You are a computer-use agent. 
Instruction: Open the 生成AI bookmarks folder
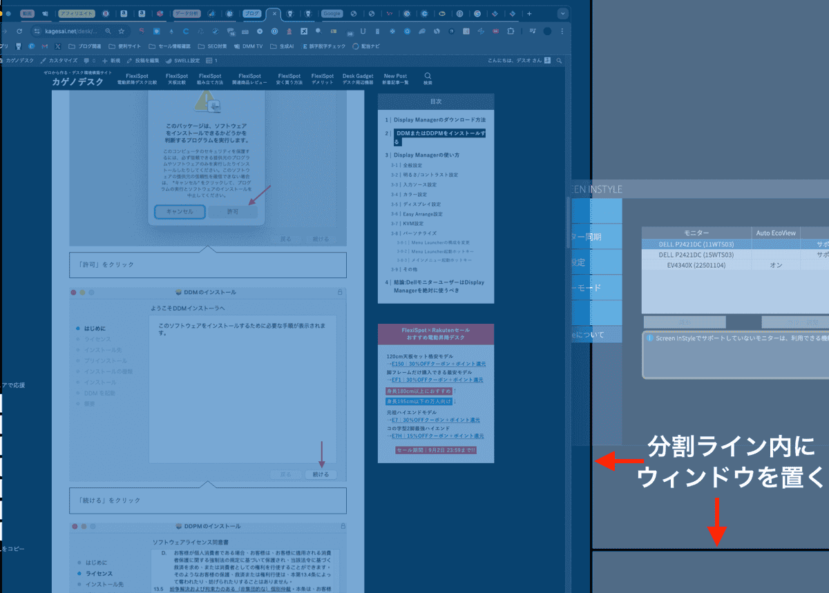282,46
